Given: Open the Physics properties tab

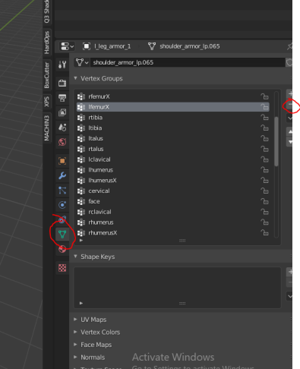Looking at the screenshot, I should click(x=62, y=205).
